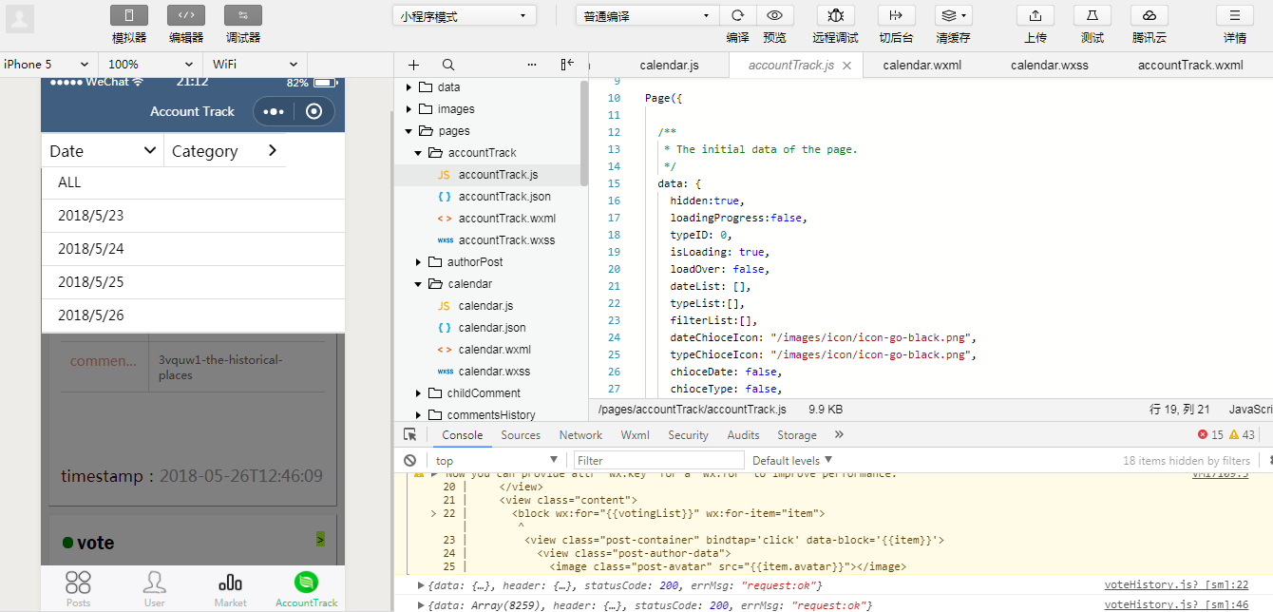Collapse the pages folder

tap(408, 131)
